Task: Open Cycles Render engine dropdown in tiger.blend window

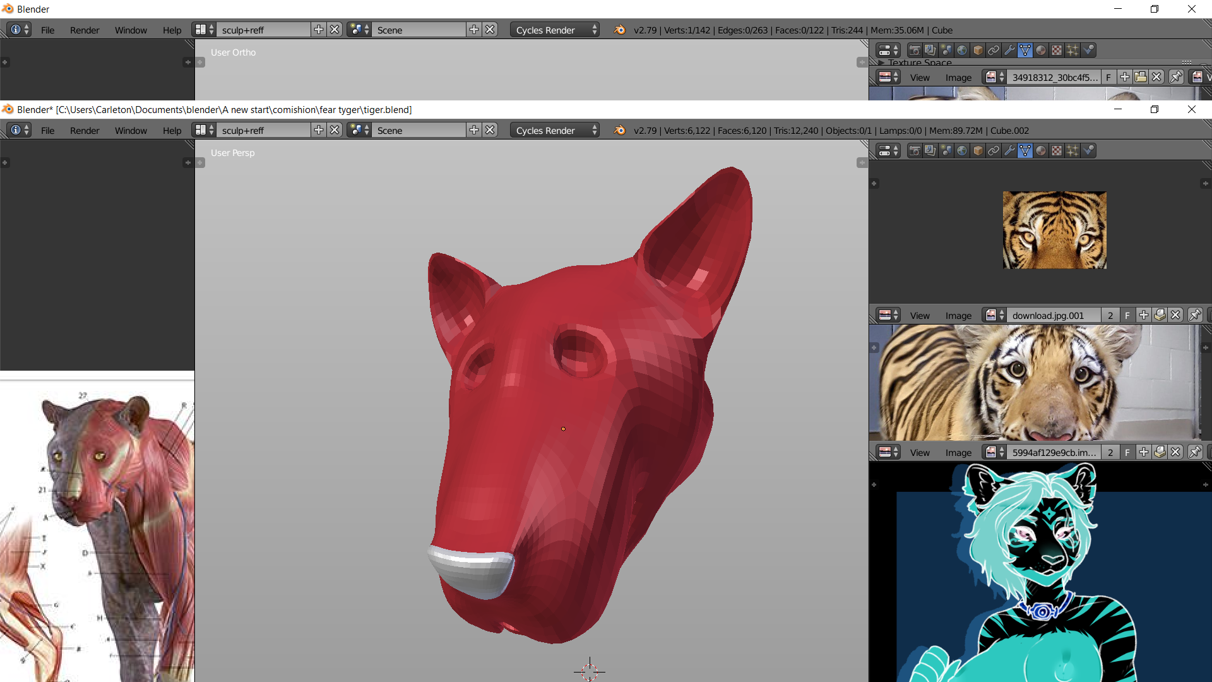Action: pyautogui.click(x=554, y=130)
